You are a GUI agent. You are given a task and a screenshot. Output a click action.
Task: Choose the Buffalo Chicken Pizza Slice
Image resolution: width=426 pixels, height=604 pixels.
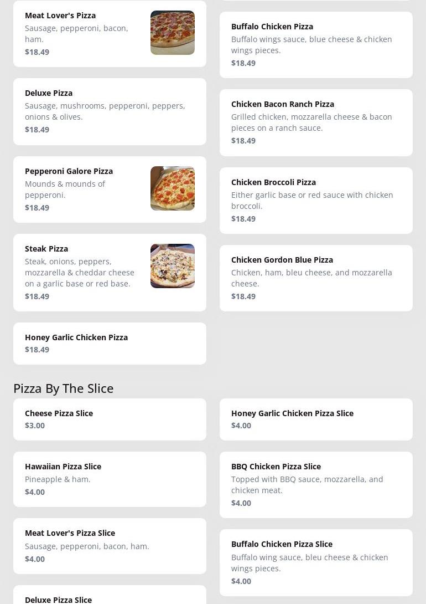point(316,562)
